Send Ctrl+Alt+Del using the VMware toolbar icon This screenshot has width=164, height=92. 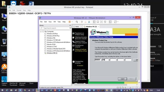tap(77, 22)
